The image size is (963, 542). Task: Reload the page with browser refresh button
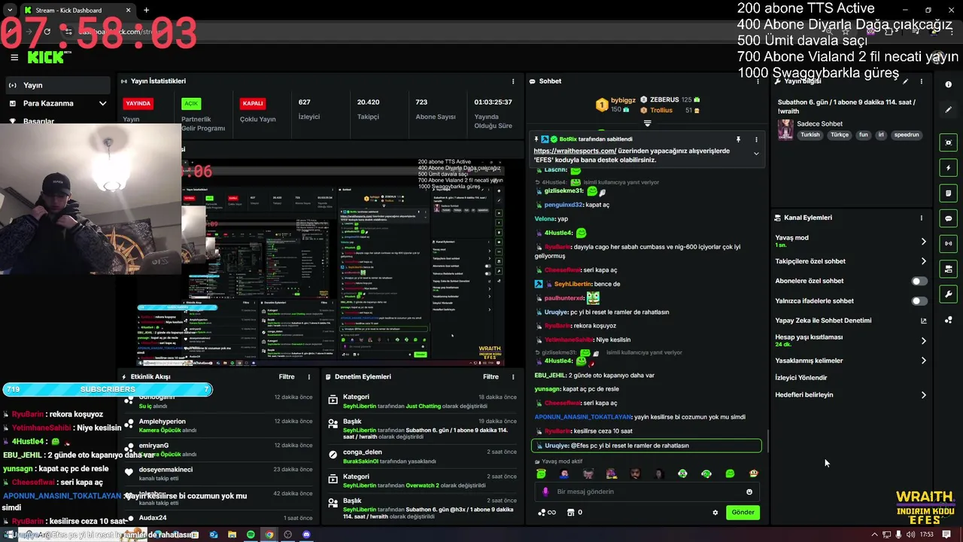tap(47, 32)
